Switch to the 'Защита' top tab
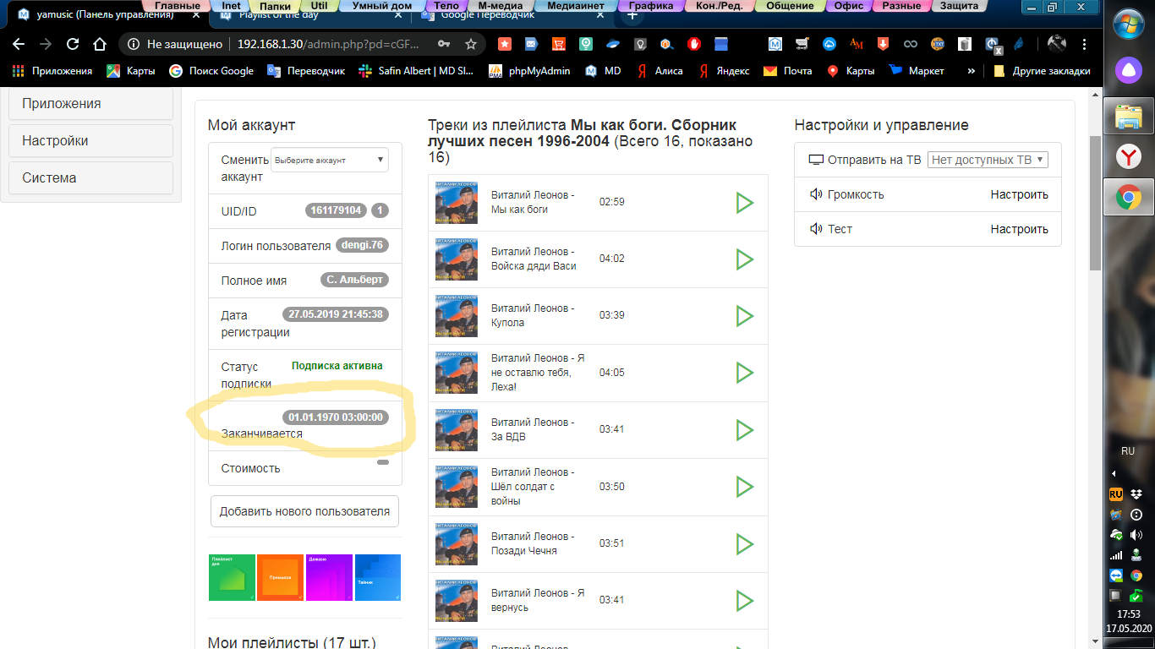Screen dimensions: 1155x649 point(957,6)
